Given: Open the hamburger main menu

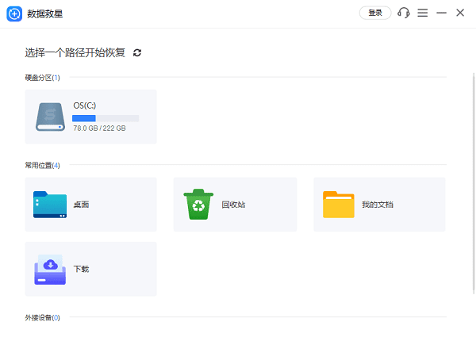Looking at the screenshot, I should coord(423,13).
